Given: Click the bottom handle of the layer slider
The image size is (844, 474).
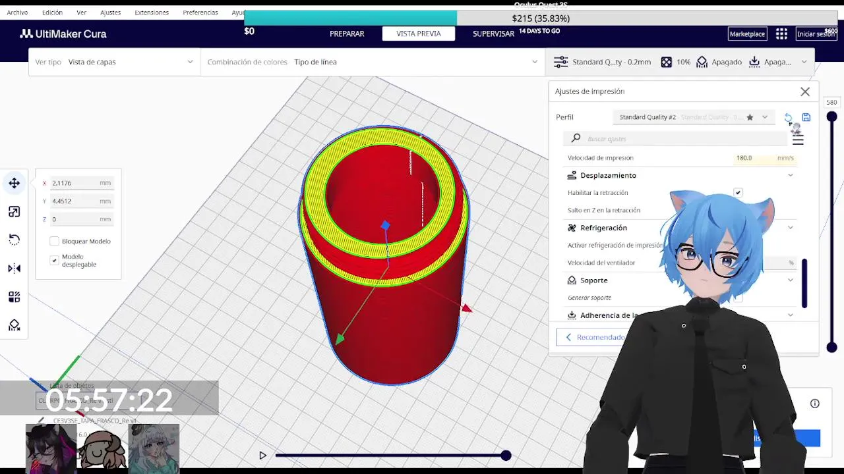Looking at the screenshot, I should (831, 348).
